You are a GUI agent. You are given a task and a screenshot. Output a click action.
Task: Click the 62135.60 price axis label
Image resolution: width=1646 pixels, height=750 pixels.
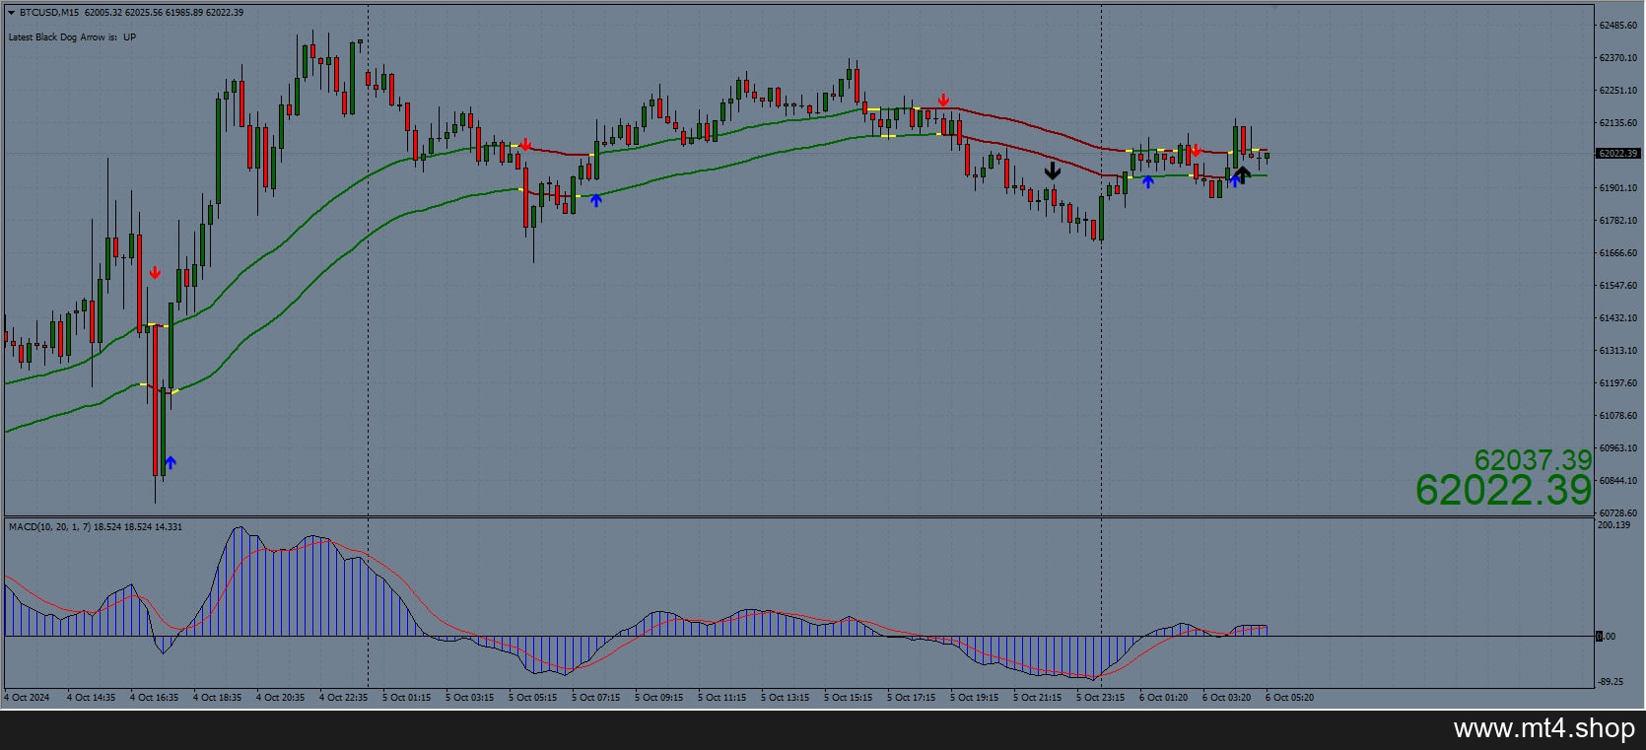(1618, 123)
